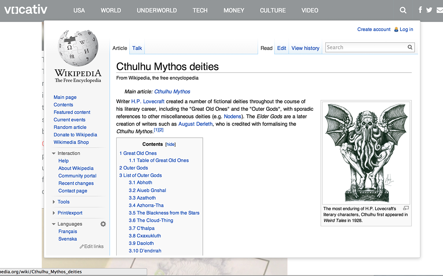This screenshot has height=276, width=443.
Task: Open the Main page sidebar link
Action: pyautogui.click(x=65, y=97)
